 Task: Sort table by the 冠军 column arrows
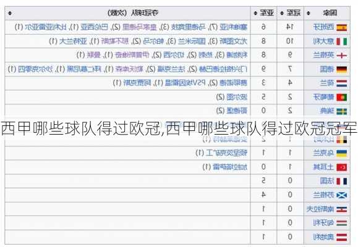282,13
